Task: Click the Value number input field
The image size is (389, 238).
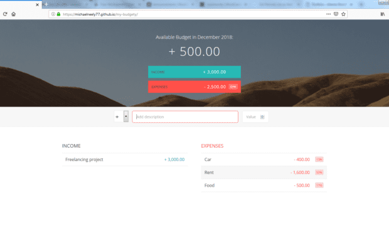Action: (255, 116)
